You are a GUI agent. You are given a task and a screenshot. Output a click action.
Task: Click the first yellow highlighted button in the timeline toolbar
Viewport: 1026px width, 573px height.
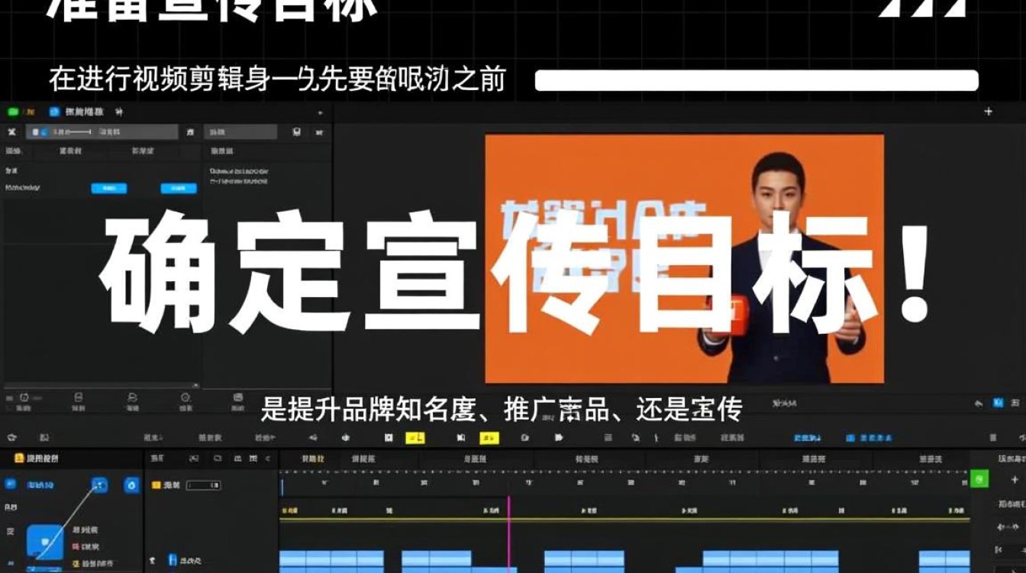[416, 438]
